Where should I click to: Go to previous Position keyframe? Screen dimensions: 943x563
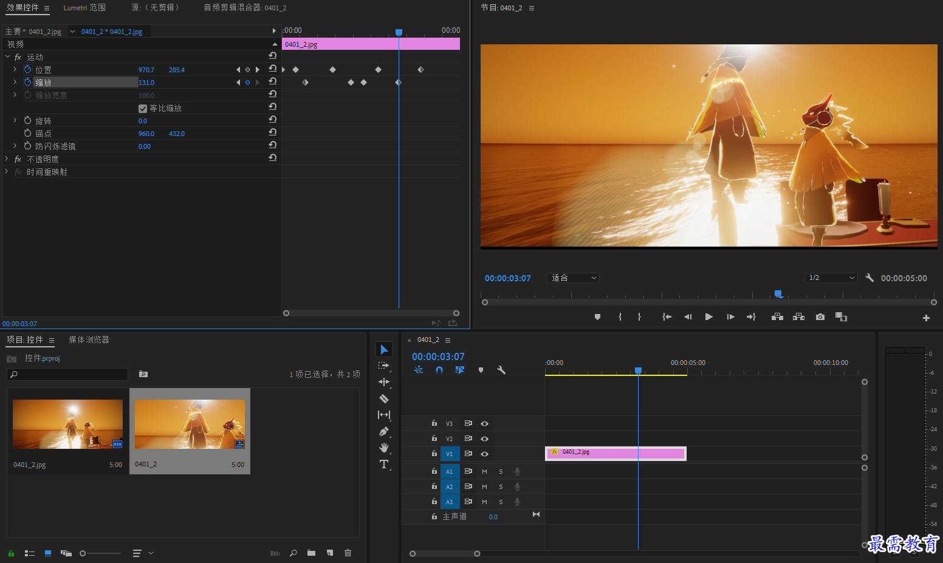click(x=238, y=69)
